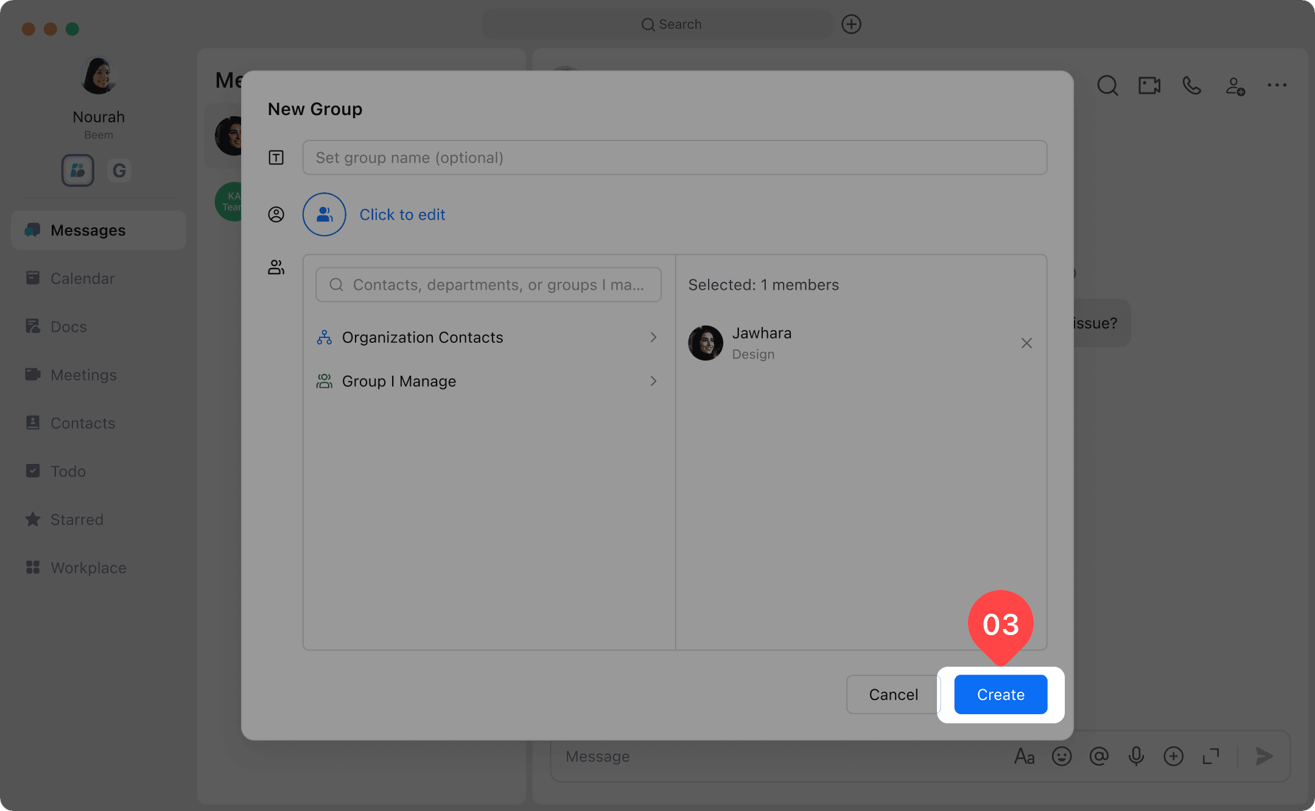Start a video call via camera icon
This screenshot has width=1315, height=811.
click(1149, 85)
